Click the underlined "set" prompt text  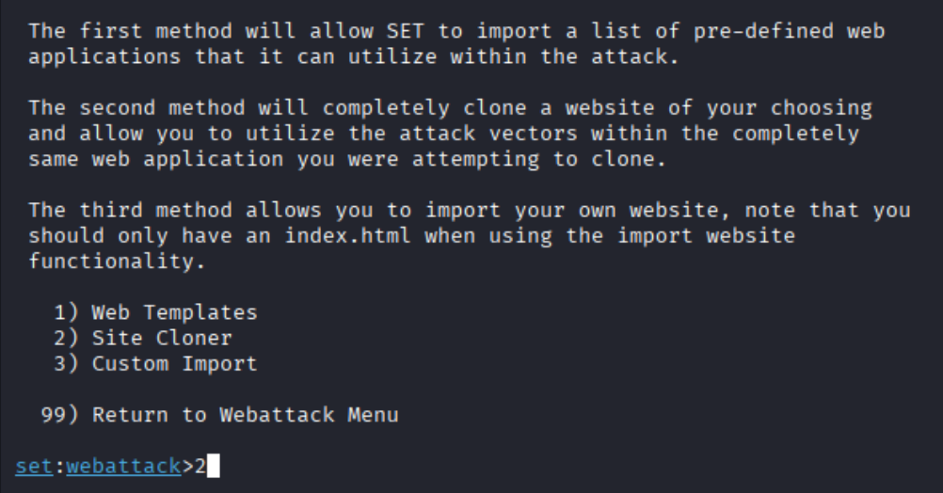coord(34,466)
